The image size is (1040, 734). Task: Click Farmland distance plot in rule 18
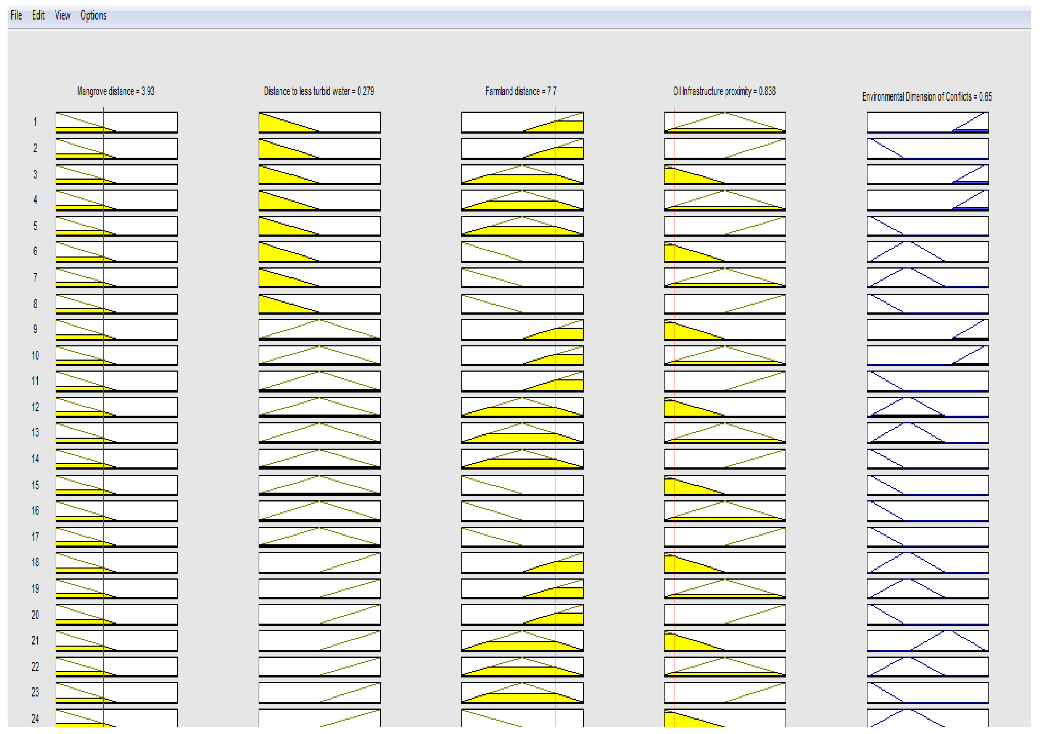[x=522, y=562]
